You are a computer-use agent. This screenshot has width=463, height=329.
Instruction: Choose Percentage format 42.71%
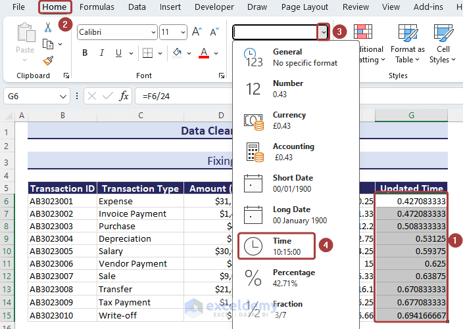[x=296, y=278]
